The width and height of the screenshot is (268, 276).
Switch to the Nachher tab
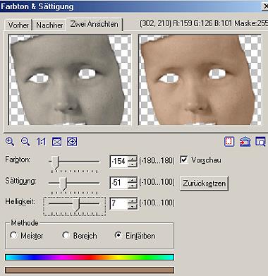[x=49, y=25]
